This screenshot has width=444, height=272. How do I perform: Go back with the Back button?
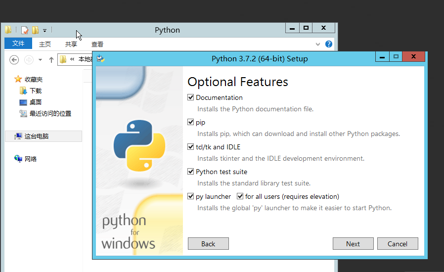point(208,244)
